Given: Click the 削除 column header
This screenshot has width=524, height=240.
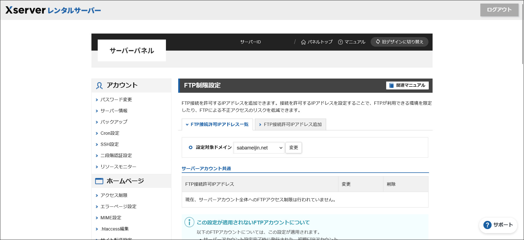Looking at the screenshot, I should click(x=406, y=184).
